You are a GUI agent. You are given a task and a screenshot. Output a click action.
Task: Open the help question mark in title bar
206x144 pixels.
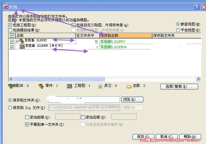pos(197,7)
